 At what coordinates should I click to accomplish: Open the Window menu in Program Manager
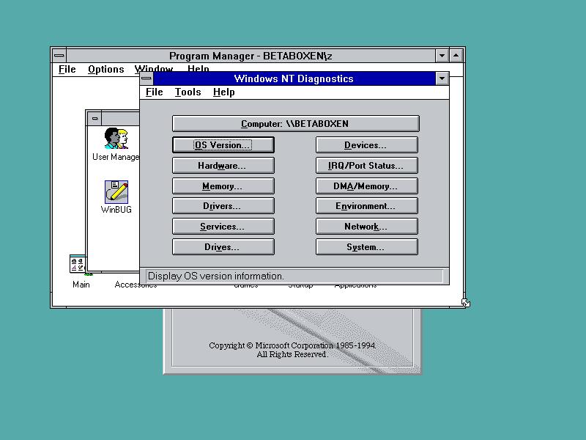coord(154,68)
